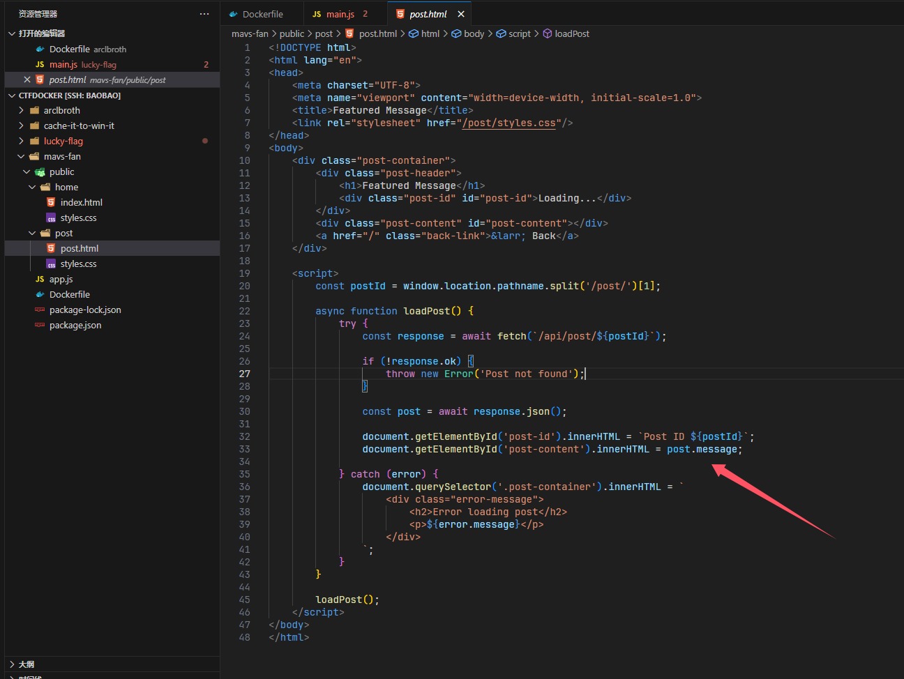
Task: Close post.html in open editors list
Action: 27,79
